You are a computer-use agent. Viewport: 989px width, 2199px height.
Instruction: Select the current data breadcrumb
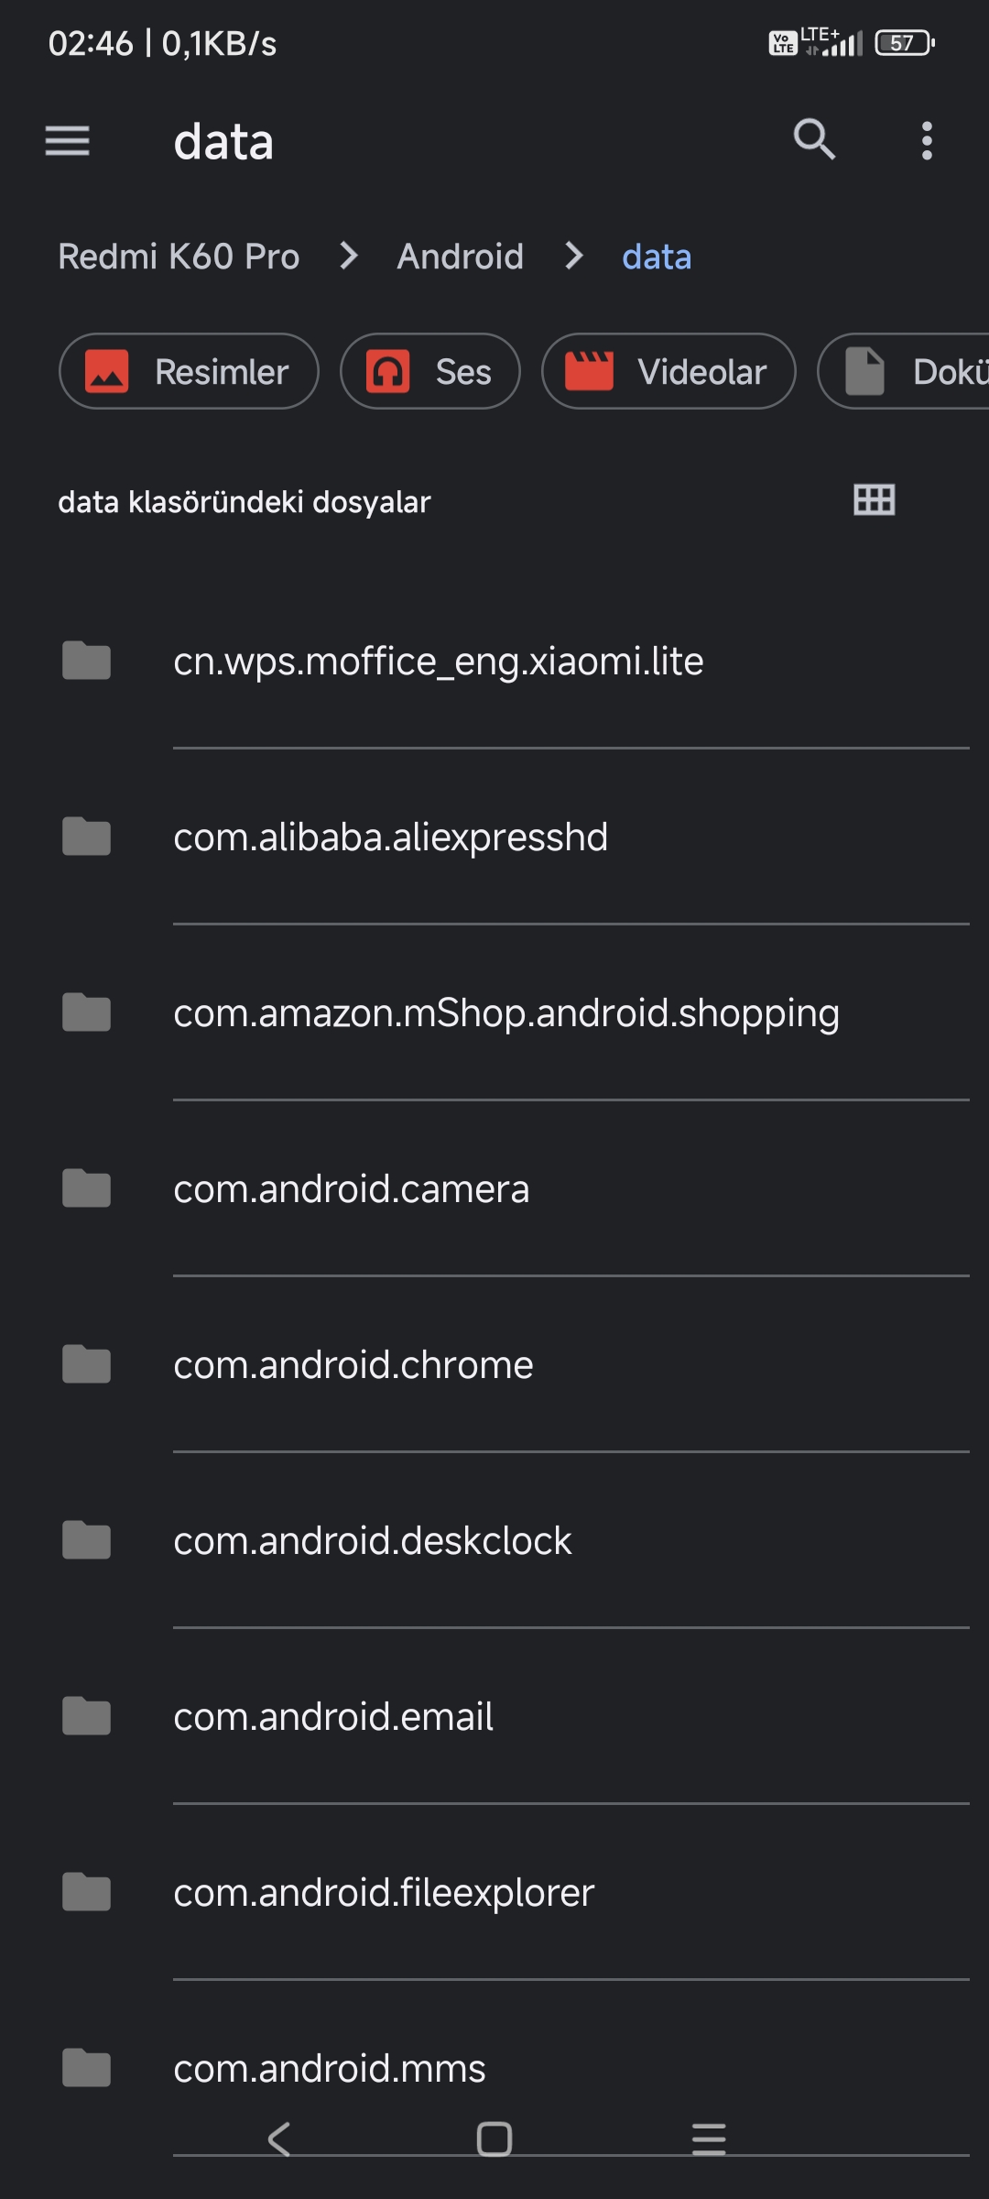[x=657, y=257]
